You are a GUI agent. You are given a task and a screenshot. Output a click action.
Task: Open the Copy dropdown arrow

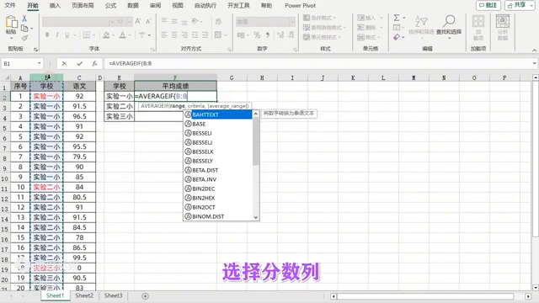[x=32, y=29]
